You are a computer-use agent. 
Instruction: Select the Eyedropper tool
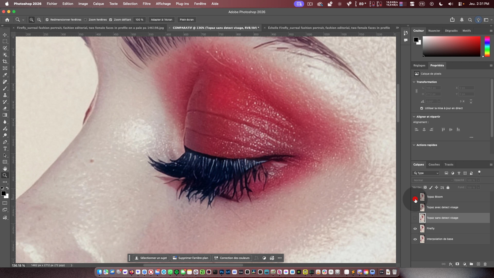(x=5, y=75)
